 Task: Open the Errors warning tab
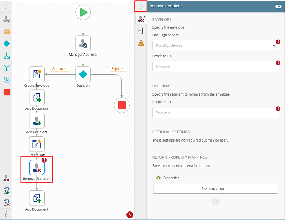coord(141,43)
